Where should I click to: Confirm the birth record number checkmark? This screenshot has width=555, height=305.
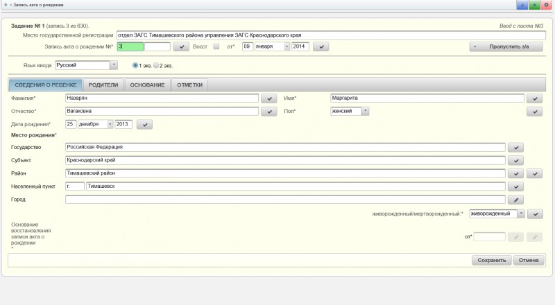click(181, 46)
